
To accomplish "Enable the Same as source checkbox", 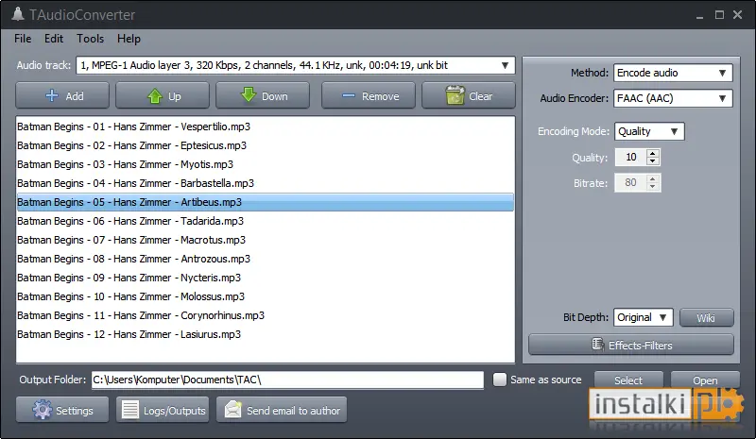I will click(x=500, y=380).
